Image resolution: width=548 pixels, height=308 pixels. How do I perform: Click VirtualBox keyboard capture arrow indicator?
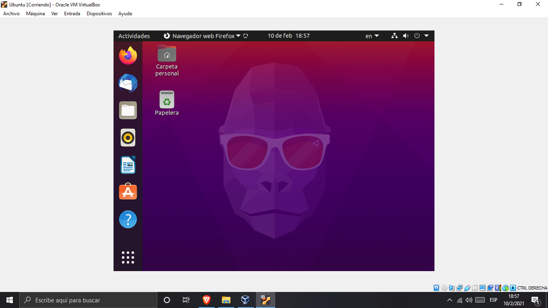click(513, 288)
